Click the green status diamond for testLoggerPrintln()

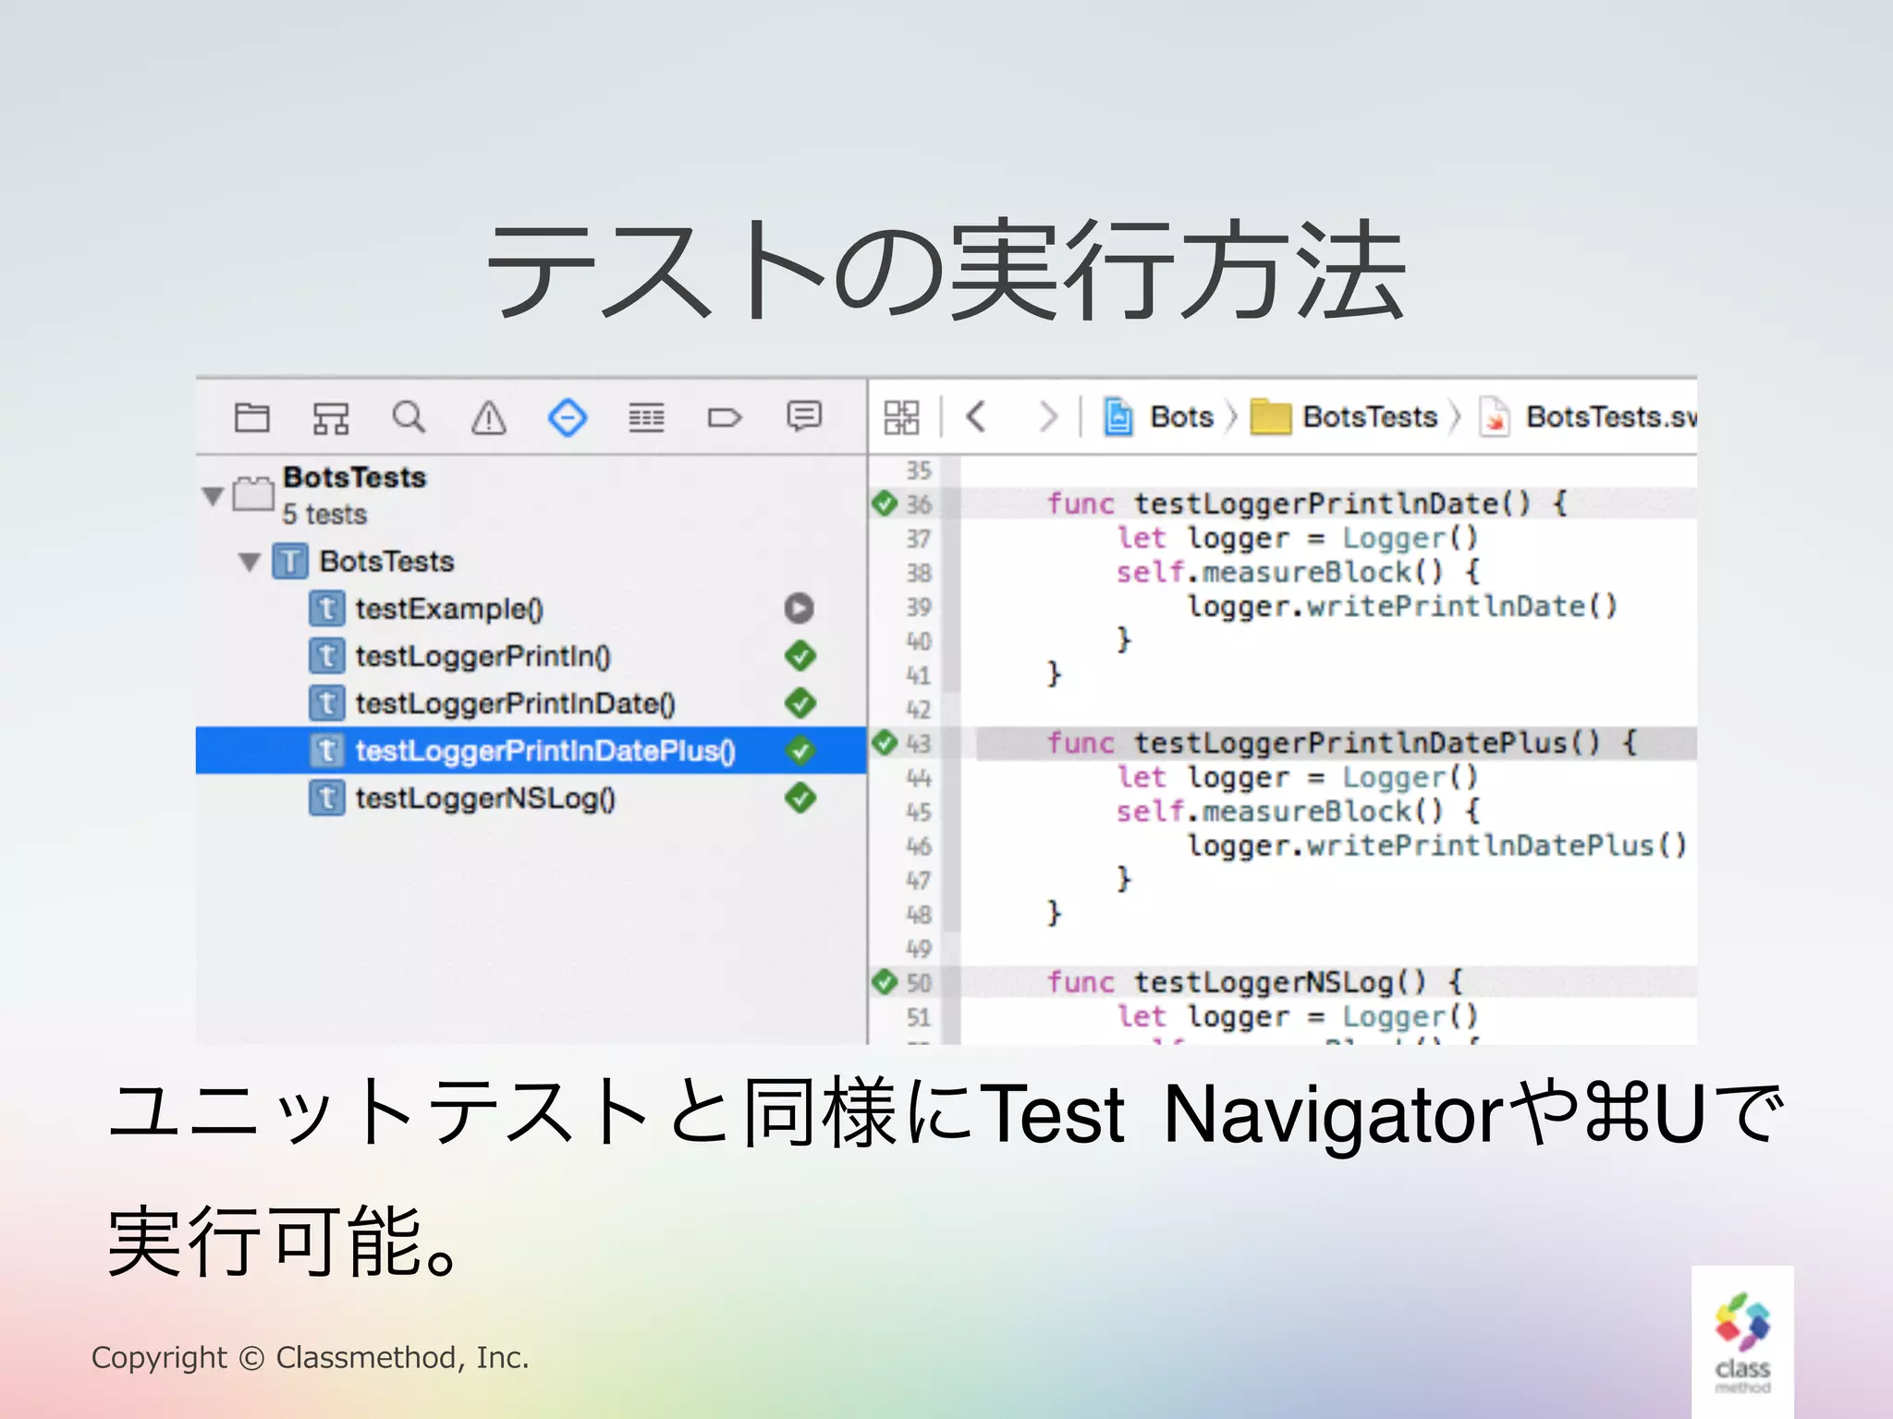click(x=800, y=656)
